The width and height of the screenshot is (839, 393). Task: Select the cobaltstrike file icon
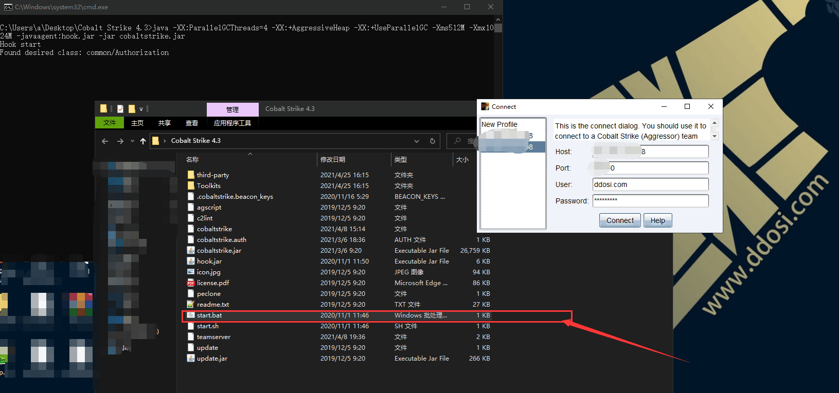191,229
